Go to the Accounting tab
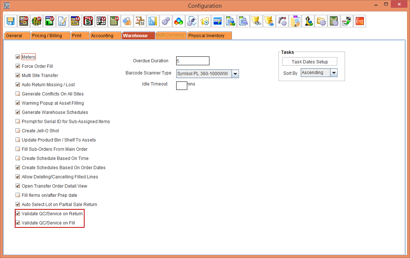 pos(102,36)
